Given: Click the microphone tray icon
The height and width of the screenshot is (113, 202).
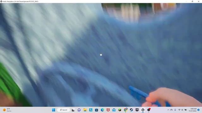Looking at the screenshot, I should coord(175,110).
